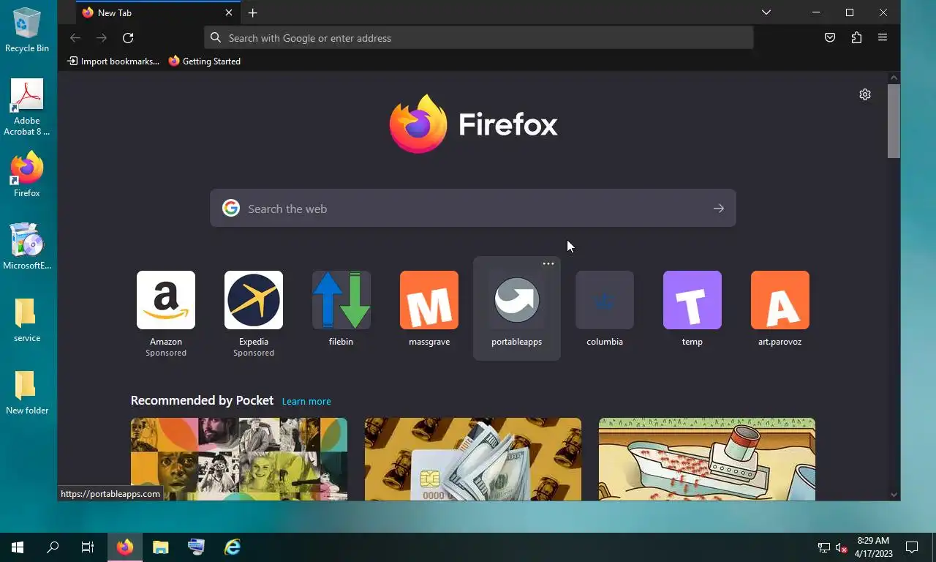
Task: Click the Search the web field
Action: (473, 209)
